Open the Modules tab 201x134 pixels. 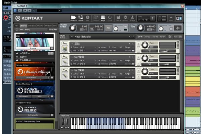(49, 26)
